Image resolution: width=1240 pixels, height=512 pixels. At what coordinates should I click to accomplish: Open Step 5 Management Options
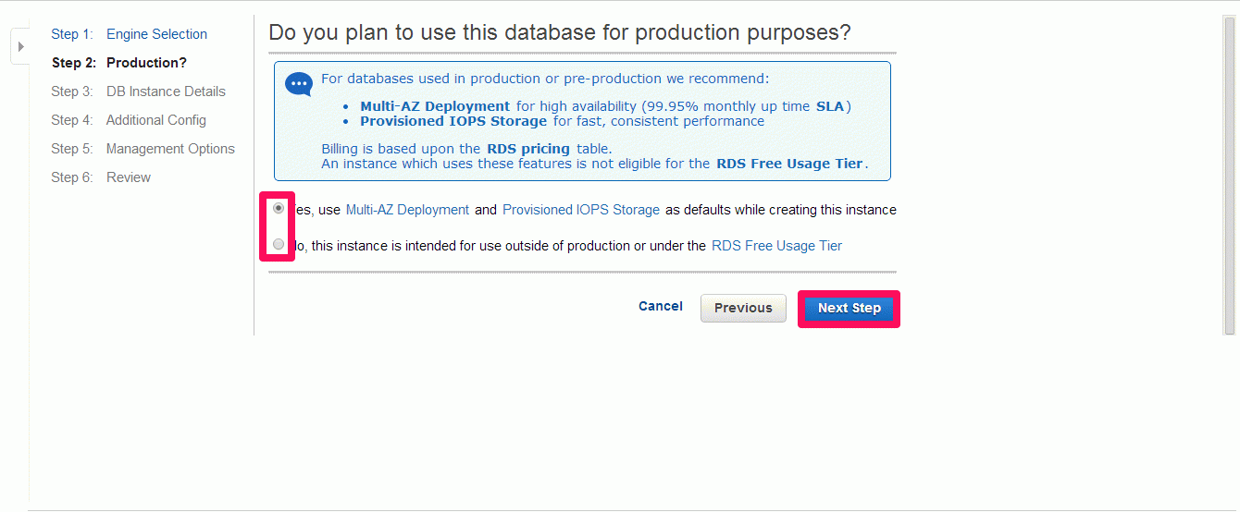pyautogui.click(x=143, y=149)
